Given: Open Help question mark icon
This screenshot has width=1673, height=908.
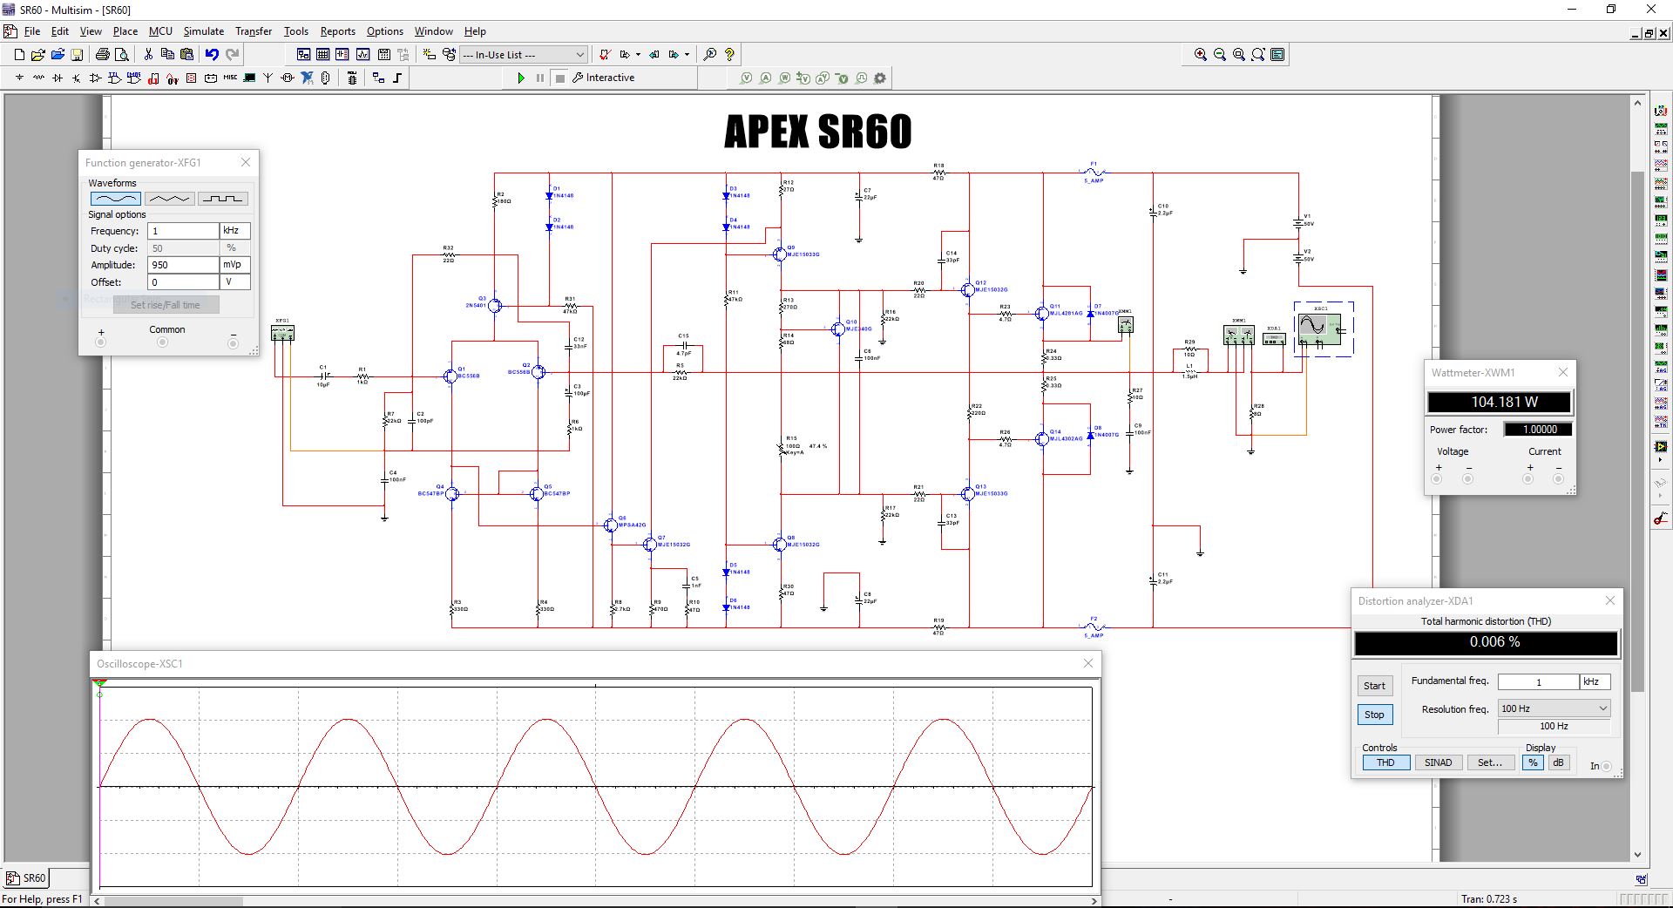Looking at the screenshot, I should pos(729,54).
